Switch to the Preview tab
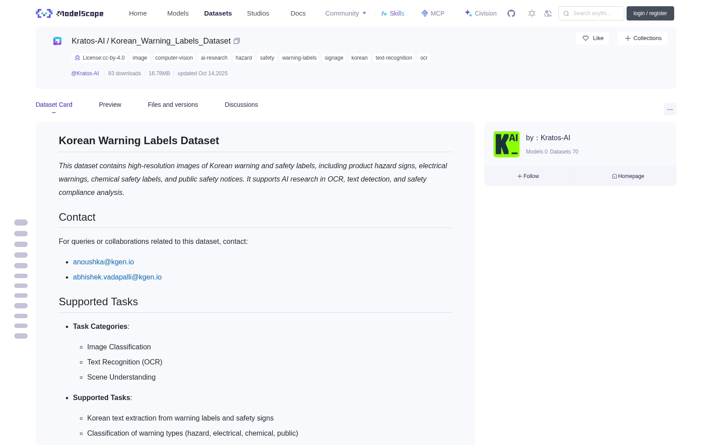Image resolution: width=712 pixels, height=445 pixels. (110, 105)
